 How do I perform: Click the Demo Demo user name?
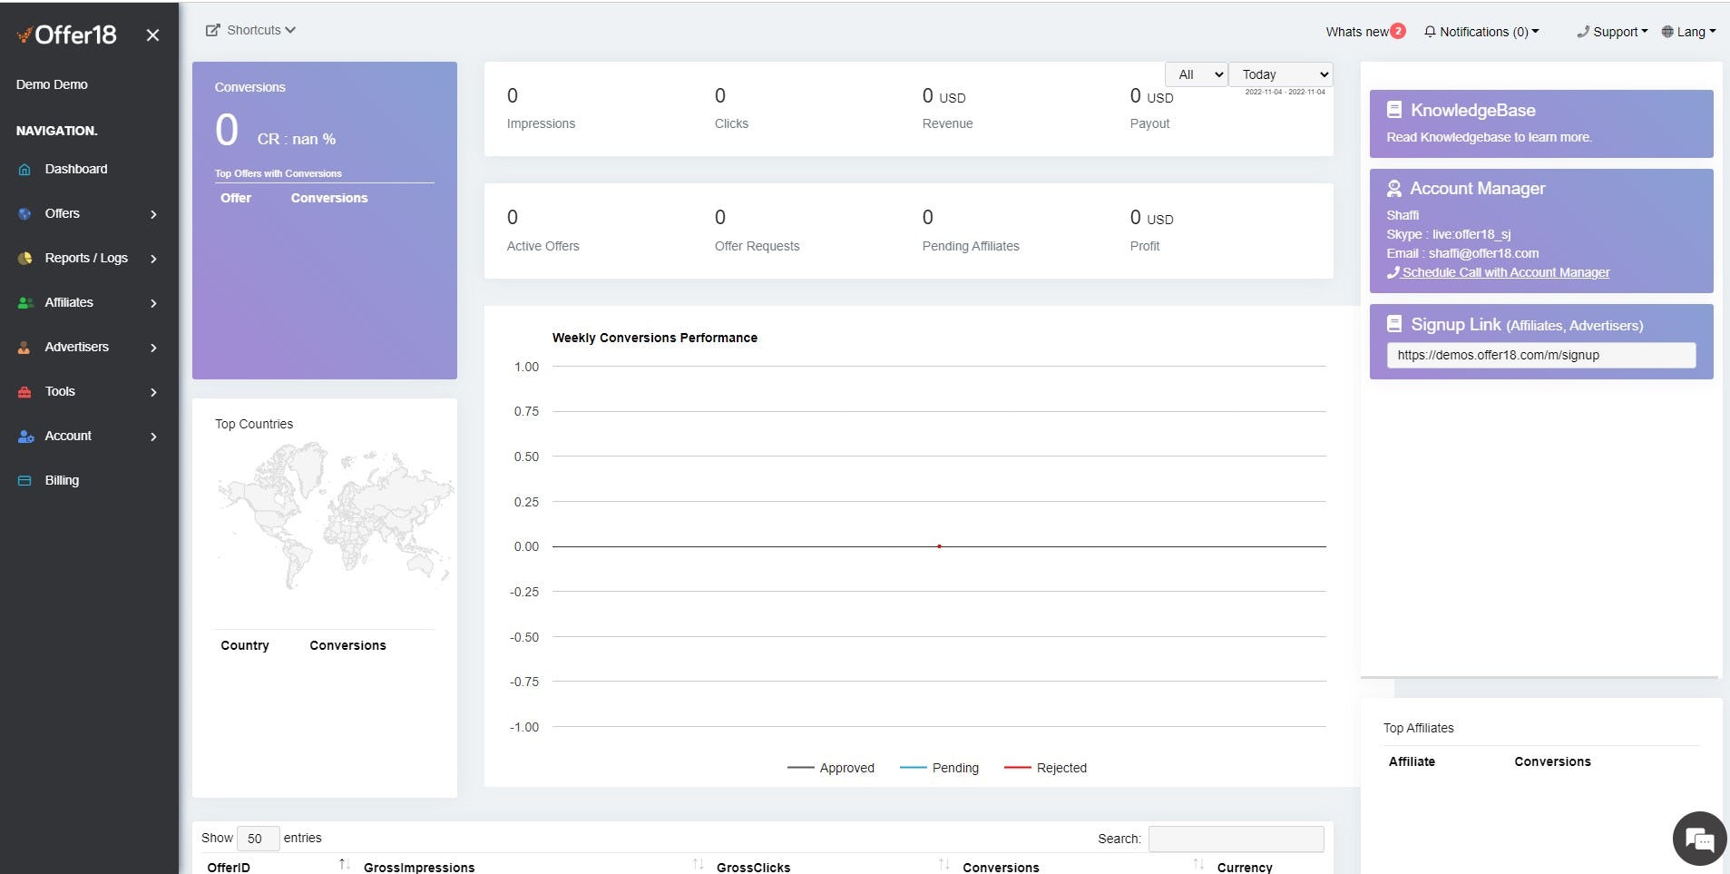(52, 84)
